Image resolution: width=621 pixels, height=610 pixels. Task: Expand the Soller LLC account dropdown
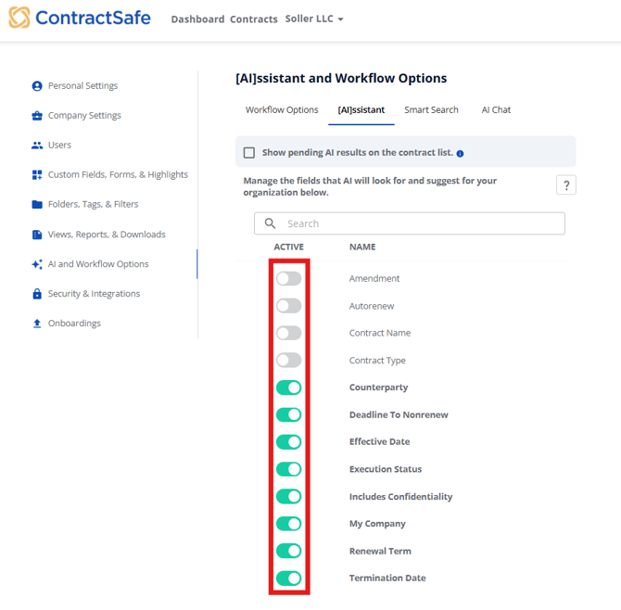[314, 19]
